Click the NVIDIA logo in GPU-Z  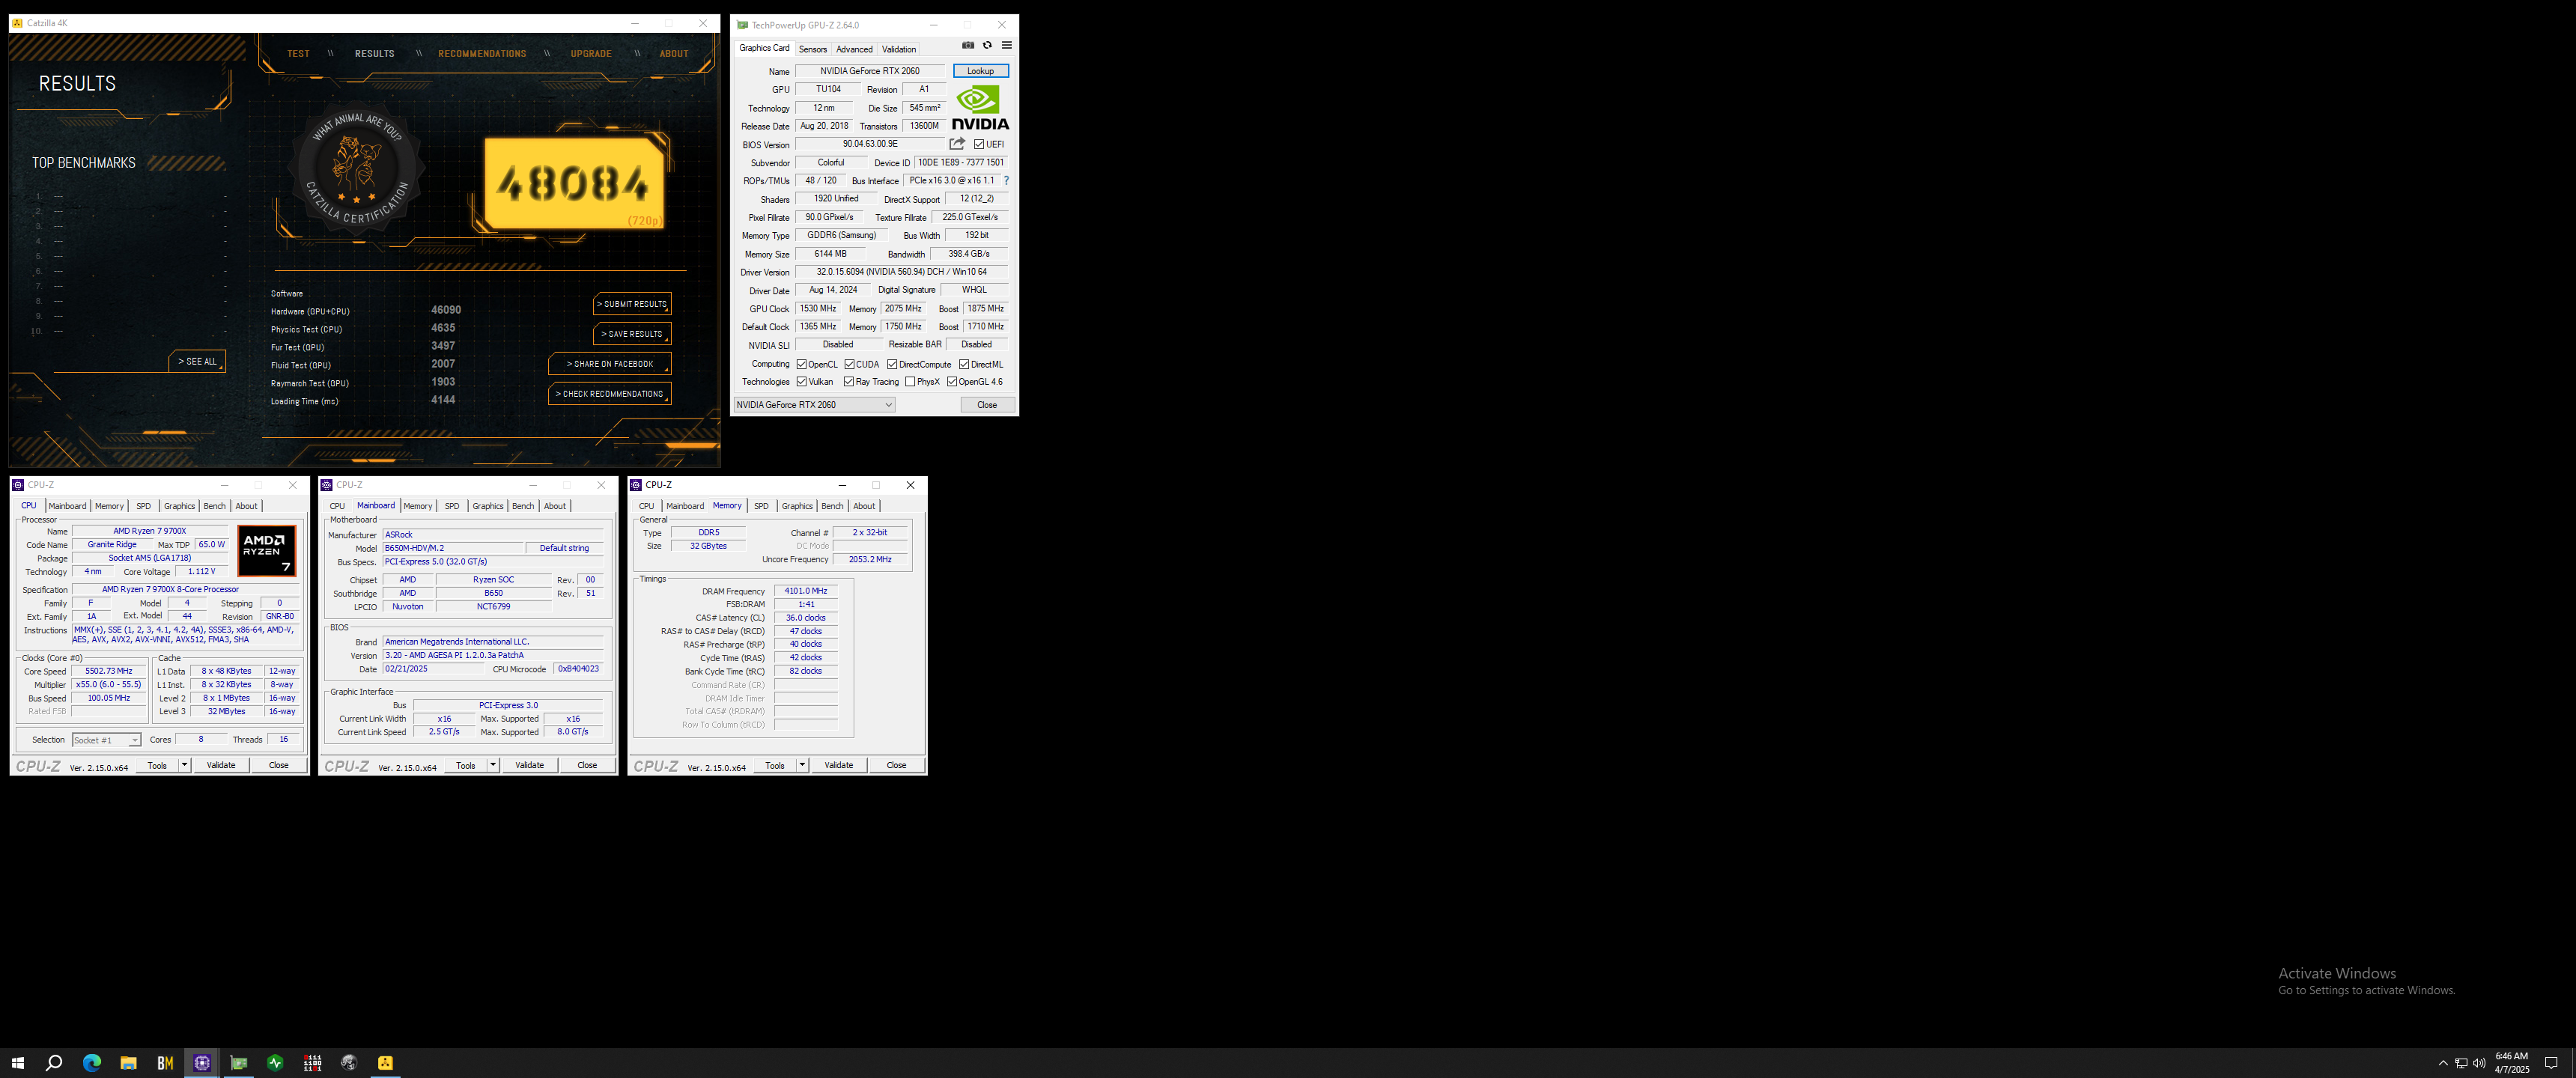(980, 108)
